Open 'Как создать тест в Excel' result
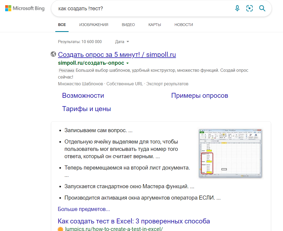Viewport: 283px width, 231px height. pyautogui.click(x=134, y=221)
